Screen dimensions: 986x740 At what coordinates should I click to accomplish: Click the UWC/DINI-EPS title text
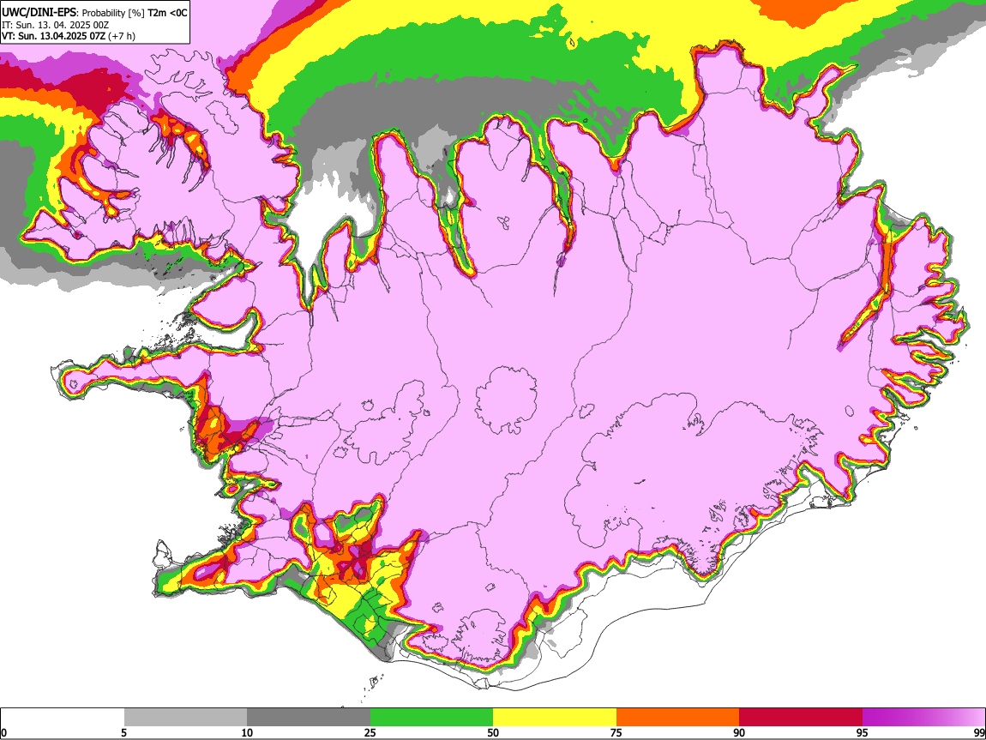tap(38, 13)
